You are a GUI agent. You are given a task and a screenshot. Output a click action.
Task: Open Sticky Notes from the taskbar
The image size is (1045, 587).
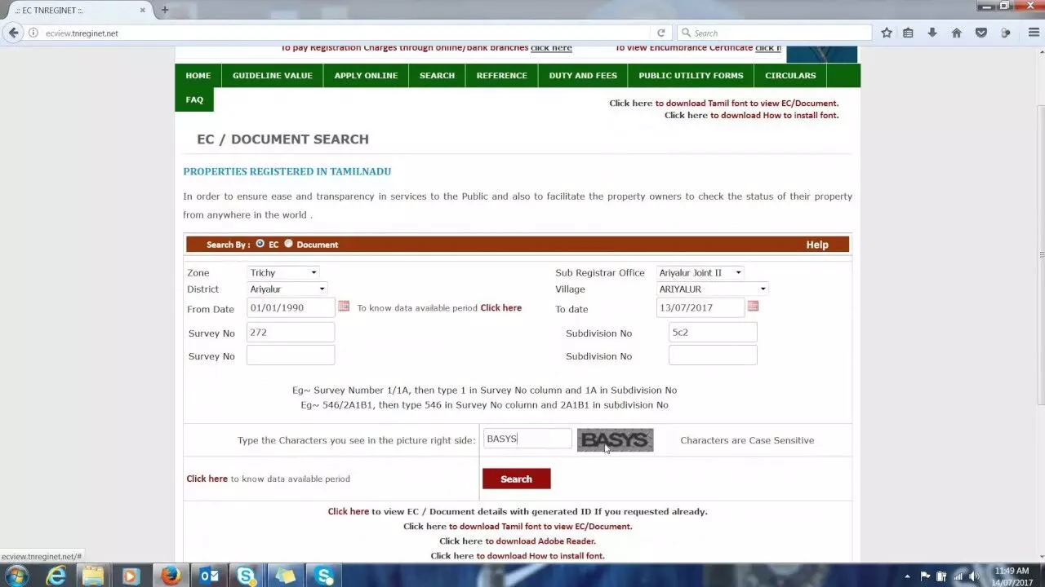(x=286, y=576)
